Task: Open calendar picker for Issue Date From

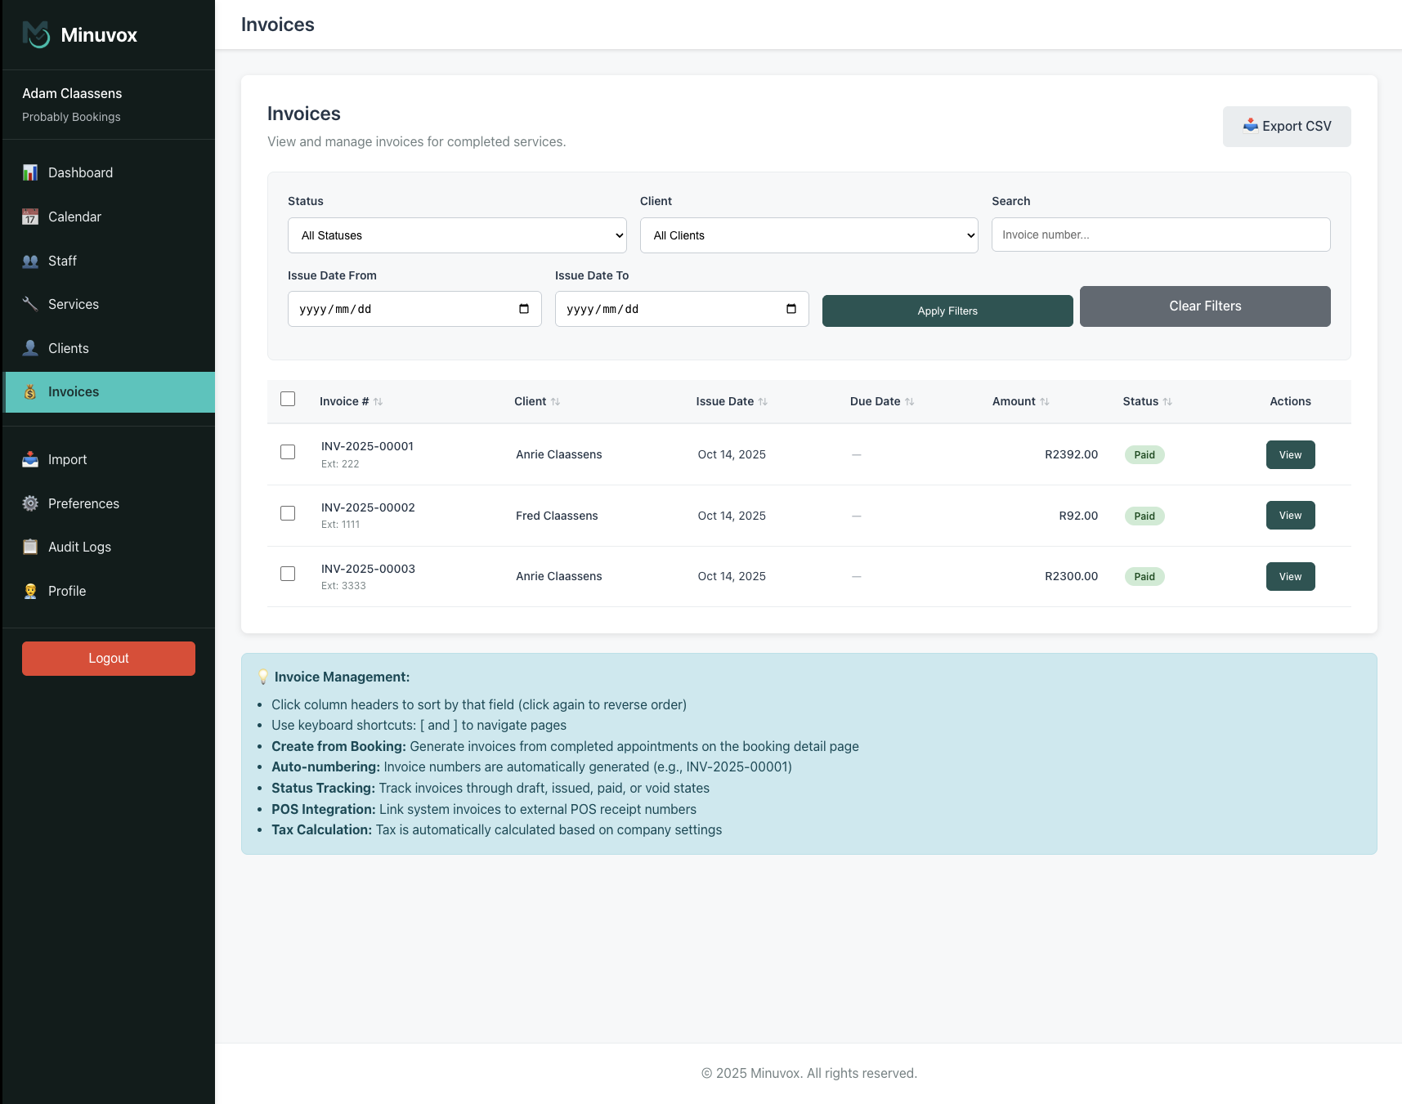Action: (524, 309)
